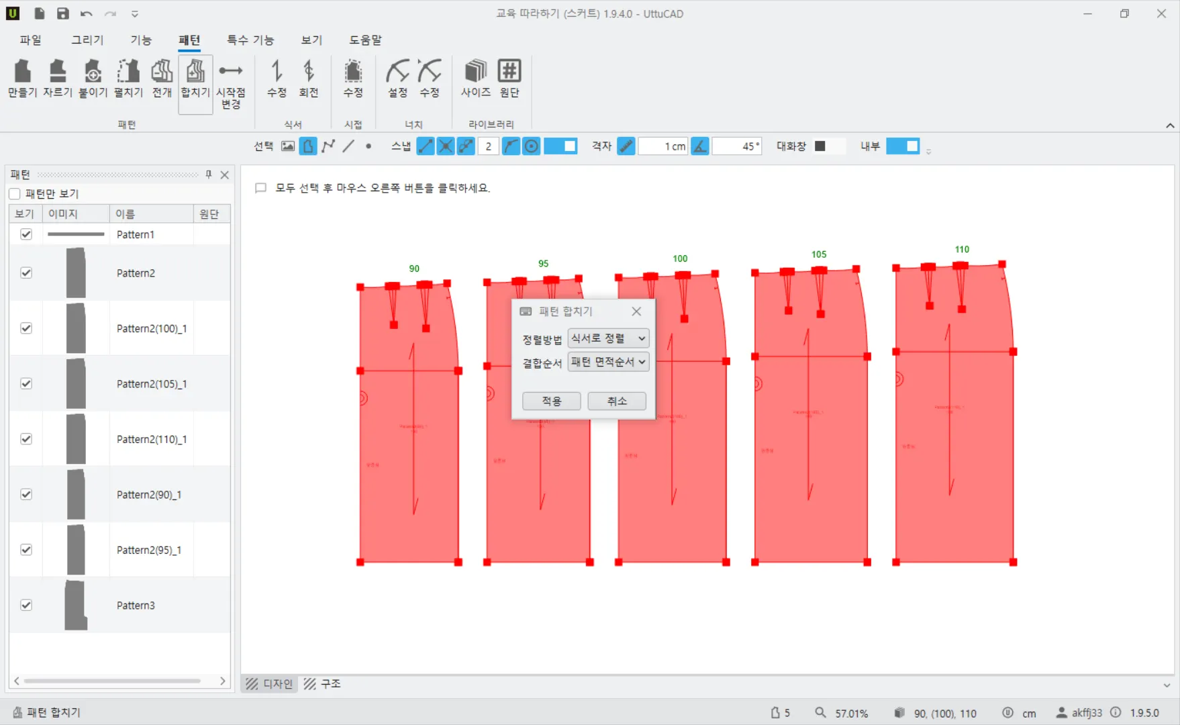The height and width of the screenshot is (725, 1180).
Task: Click the 만들기 pattern create icon
Action: (x=22, y=79)
